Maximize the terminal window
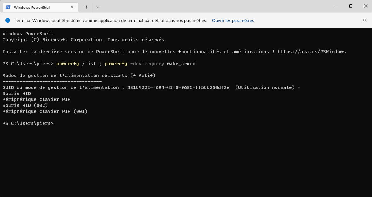372x197 pixels. point(351,6)
